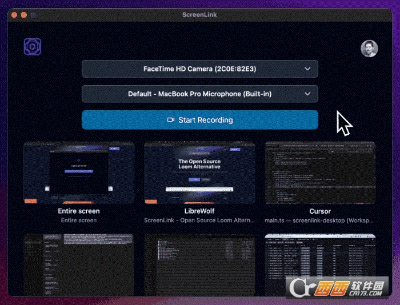Click the Entire screen label
The image size is (400, 305).
79,211
